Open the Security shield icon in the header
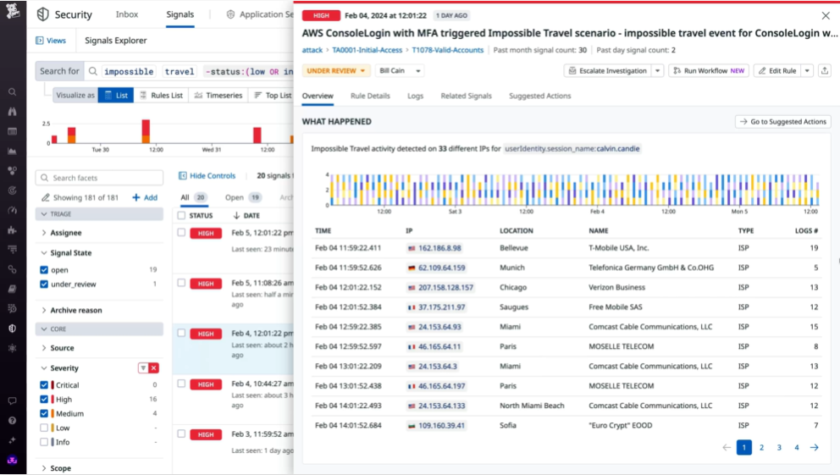 (43, 14)
